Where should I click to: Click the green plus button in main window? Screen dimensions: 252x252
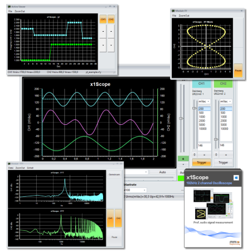pos(183,159)
